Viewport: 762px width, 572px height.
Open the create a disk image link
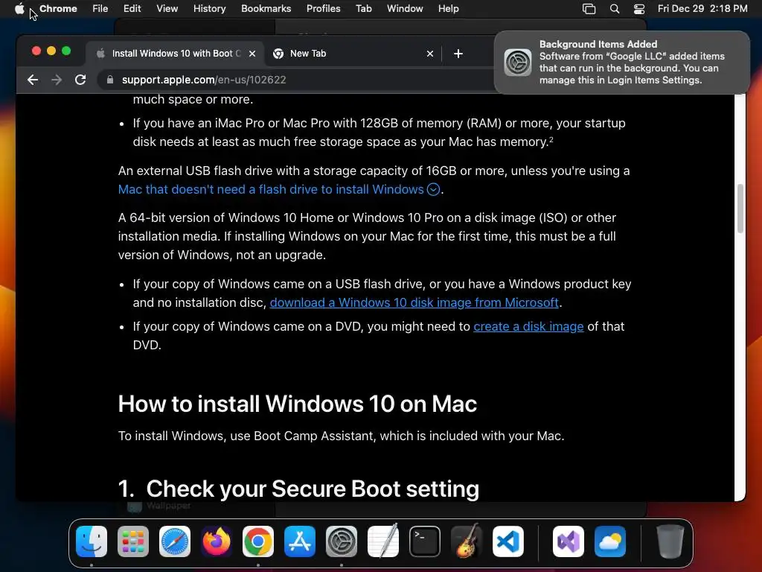tap(528, 326)
